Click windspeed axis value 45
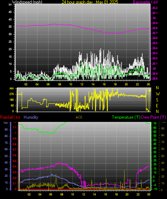Viewport: 167px width, 199px height. pyautogui.click(x=10, y=12)
